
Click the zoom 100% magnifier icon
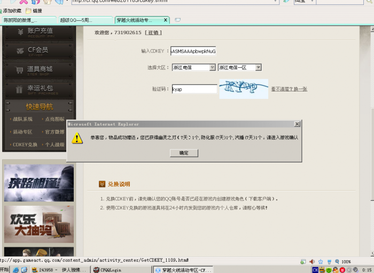coord(337,262)
